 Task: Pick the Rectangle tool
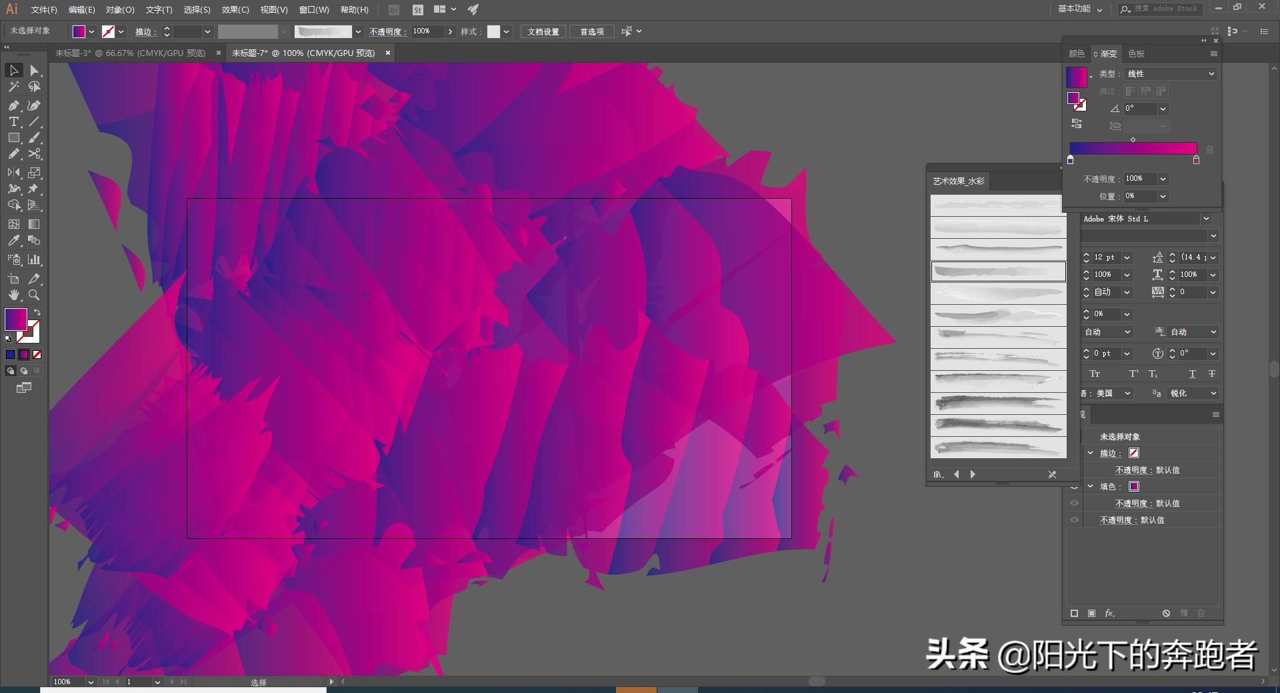coord(13,138)
